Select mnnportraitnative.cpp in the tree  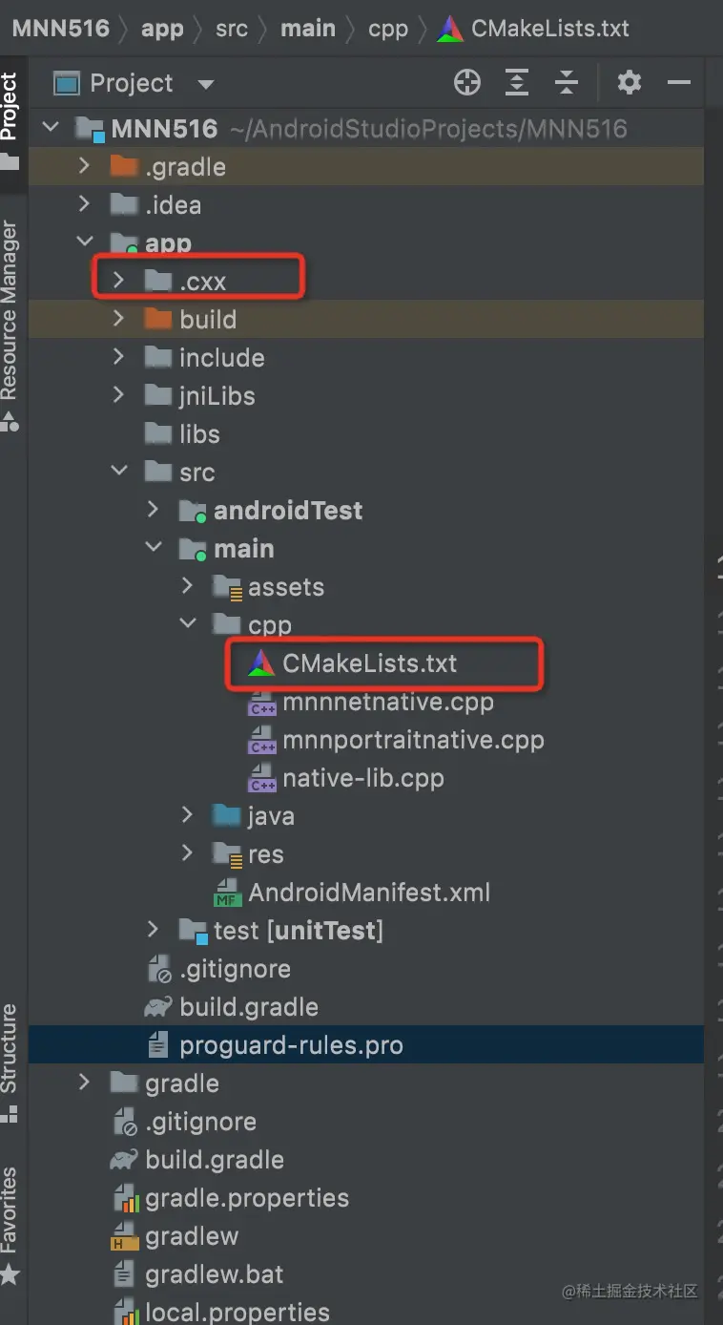click(x=413, y=740)
